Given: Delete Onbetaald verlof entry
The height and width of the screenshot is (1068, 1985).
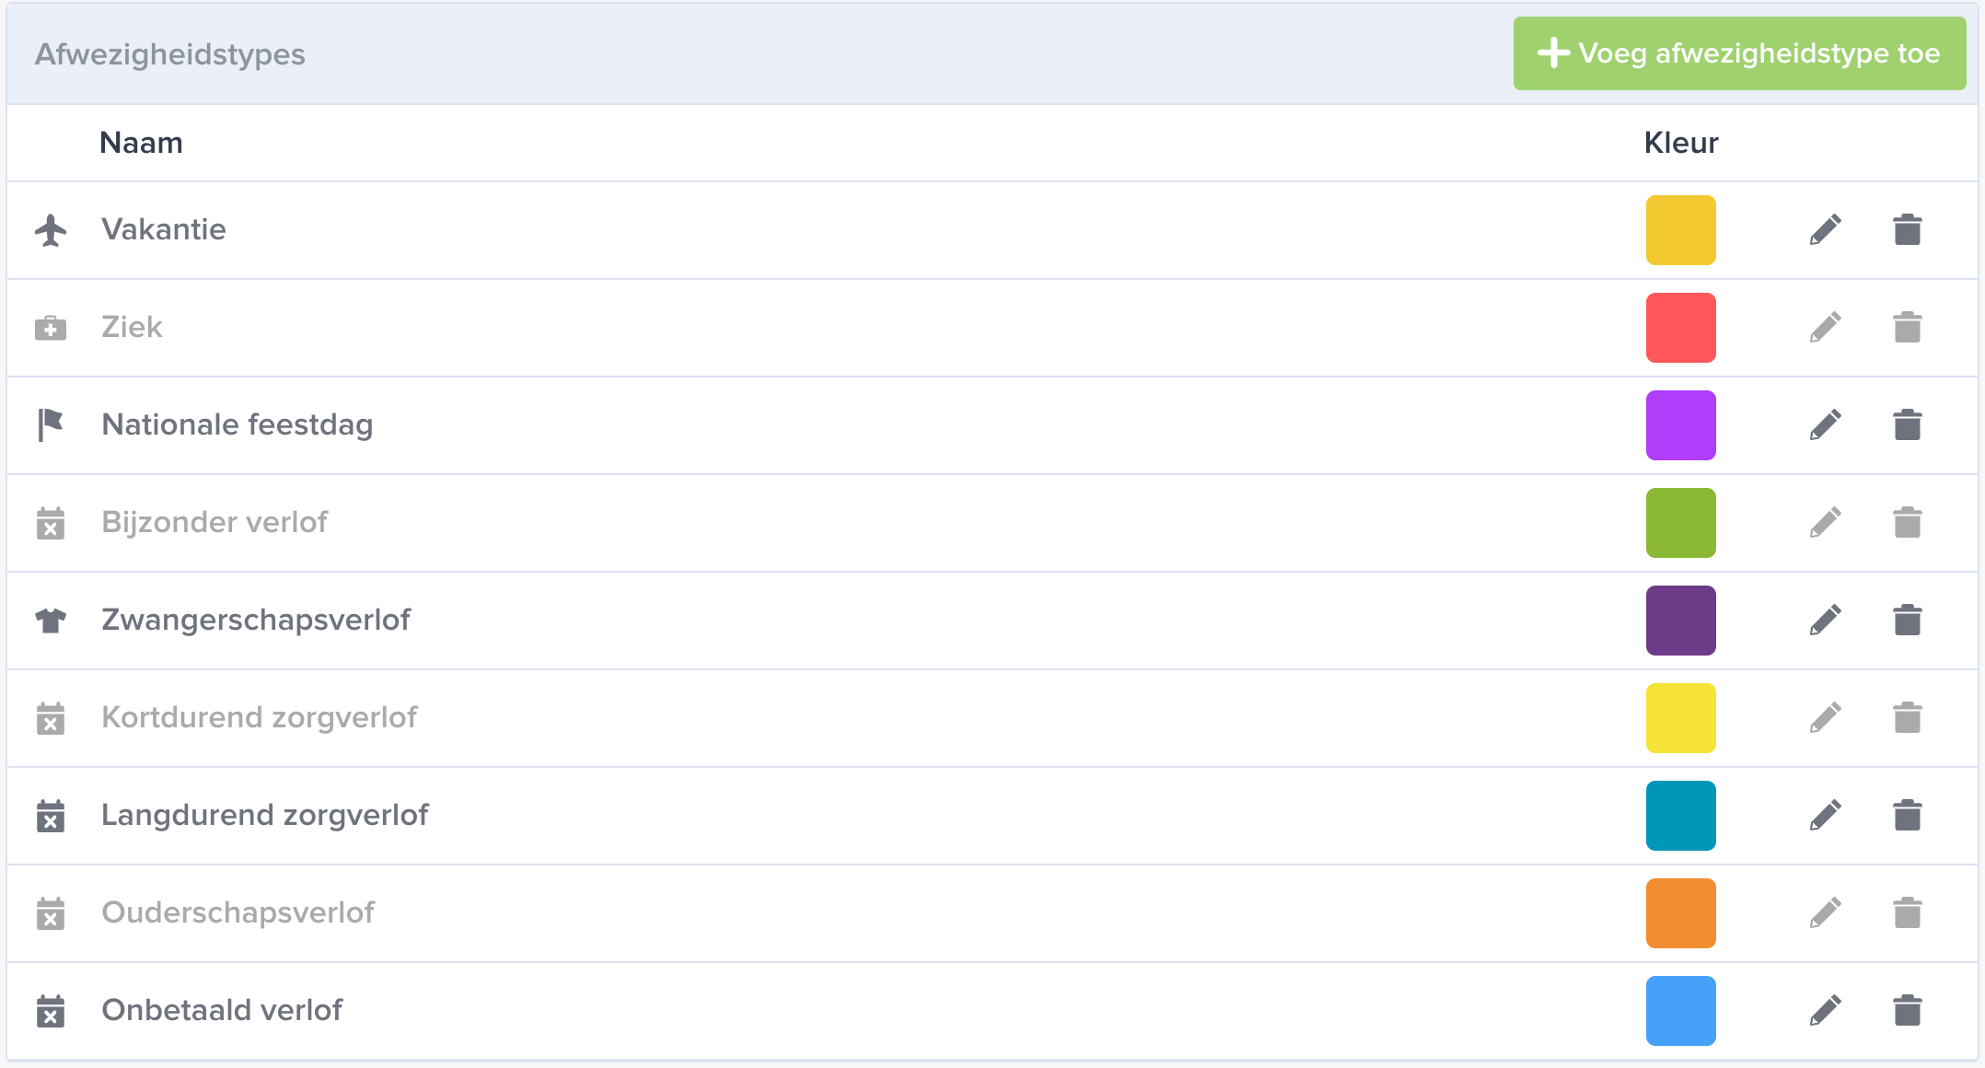Looking at the screenshot, I should coord(1908,1011).
